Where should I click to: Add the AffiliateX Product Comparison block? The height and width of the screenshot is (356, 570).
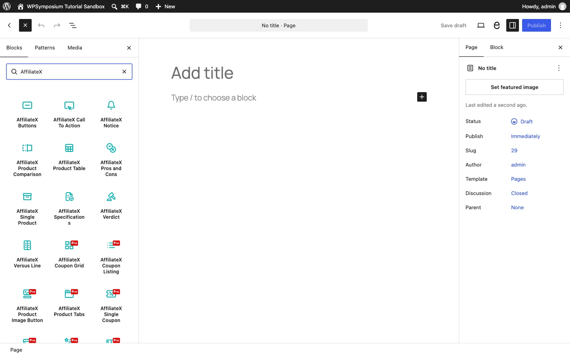pyautogui.click(x=27, y=160)
